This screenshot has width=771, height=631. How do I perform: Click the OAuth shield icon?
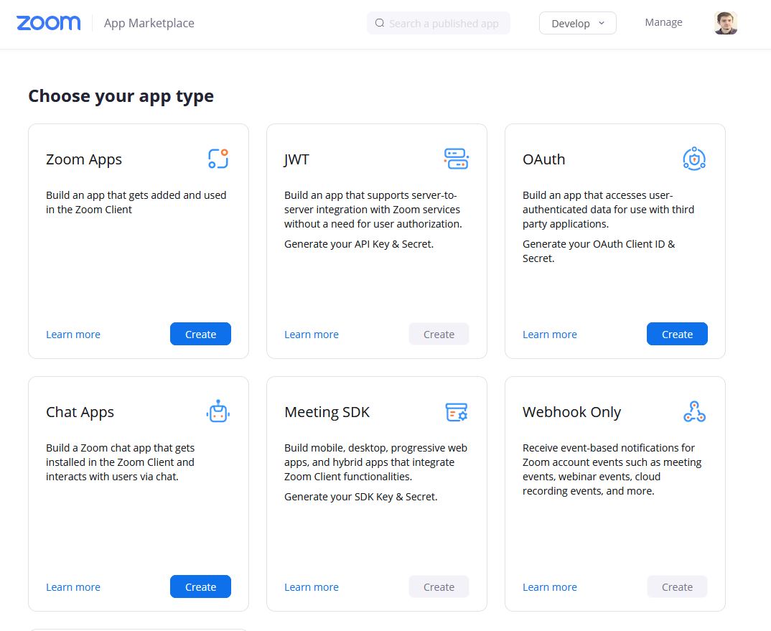pyautogui.click(x=694, y=159)
